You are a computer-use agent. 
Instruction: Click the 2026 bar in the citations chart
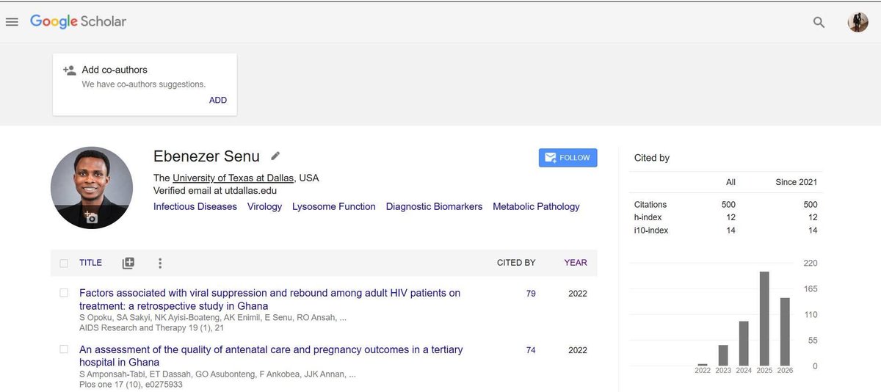(785, 332)
